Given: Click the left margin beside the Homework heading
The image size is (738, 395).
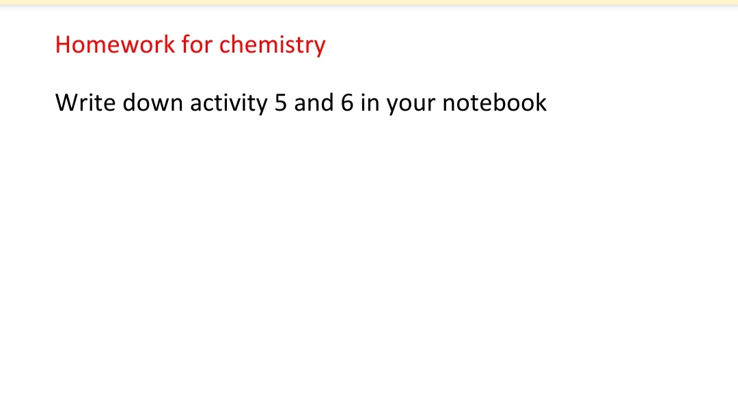Looking at the screenshot, I should (27, 45).
